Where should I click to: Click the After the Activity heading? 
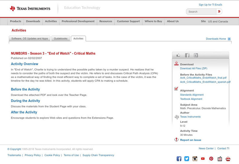pyautogui.click(x=24, y=112)
